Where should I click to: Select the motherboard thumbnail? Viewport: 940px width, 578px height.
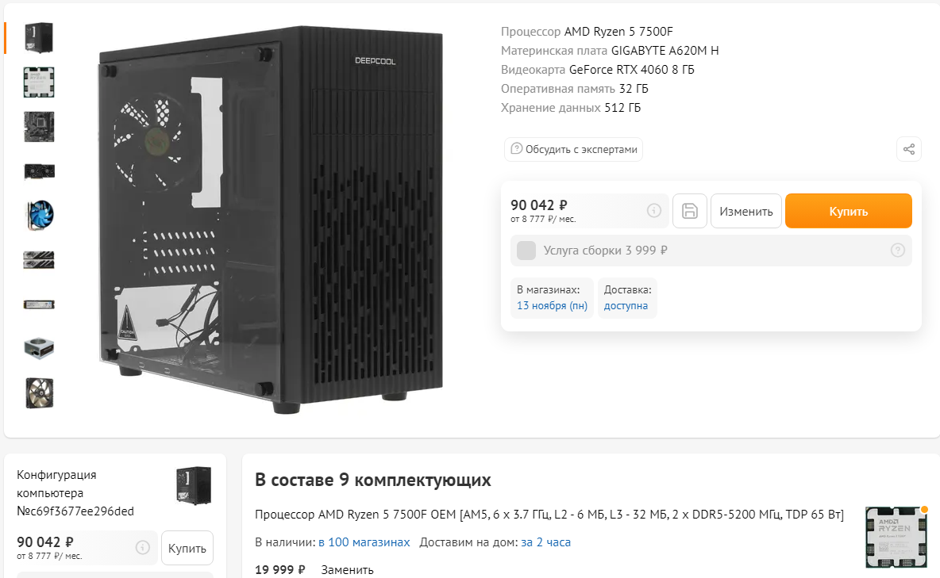pos(40,127)
